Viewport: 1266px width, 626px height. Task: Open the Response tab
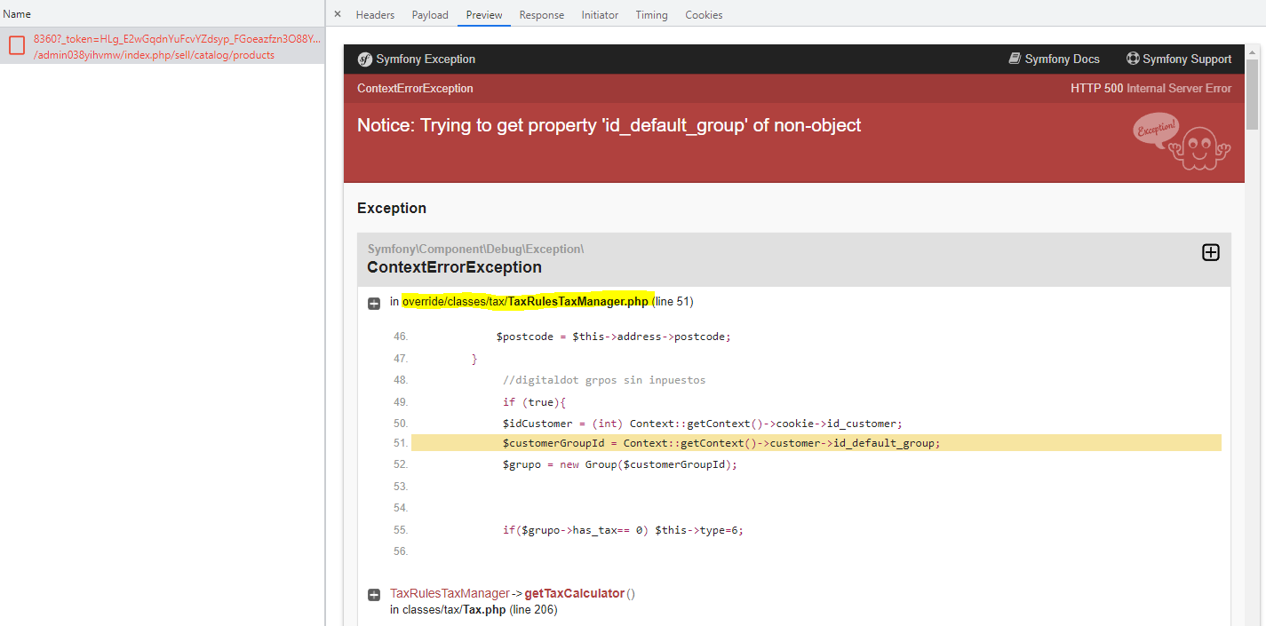(x=541, y=15)
